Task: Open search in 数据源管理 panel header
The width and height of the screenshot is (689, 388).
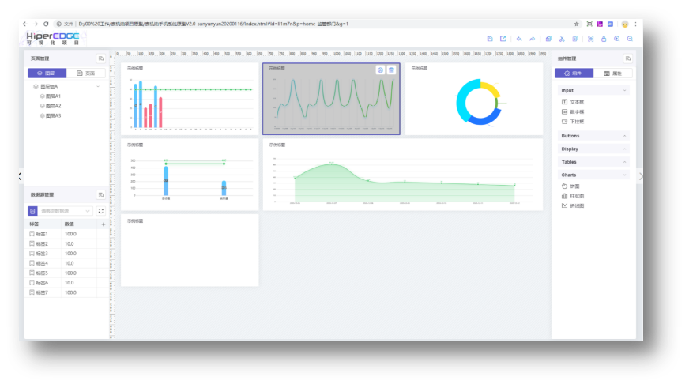Action: pyautogui.click(x=101, y=194)
